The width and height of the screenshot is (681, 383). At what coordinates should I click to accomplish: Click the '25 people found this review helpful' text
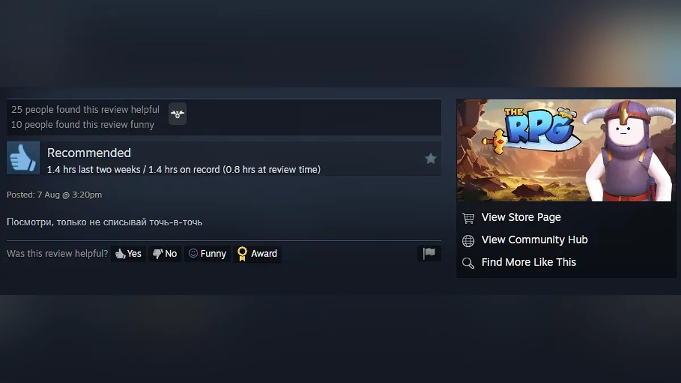click(85, 110)
